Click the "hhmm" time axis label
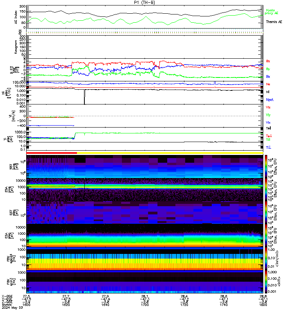The height and width of the screenshot is (313, 293). pyautogui.click(x=6, y=305)
